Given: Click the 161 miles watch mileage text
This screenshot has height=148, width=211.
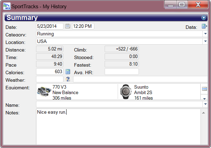Looking at the screenshot, I should pos(143,98).
